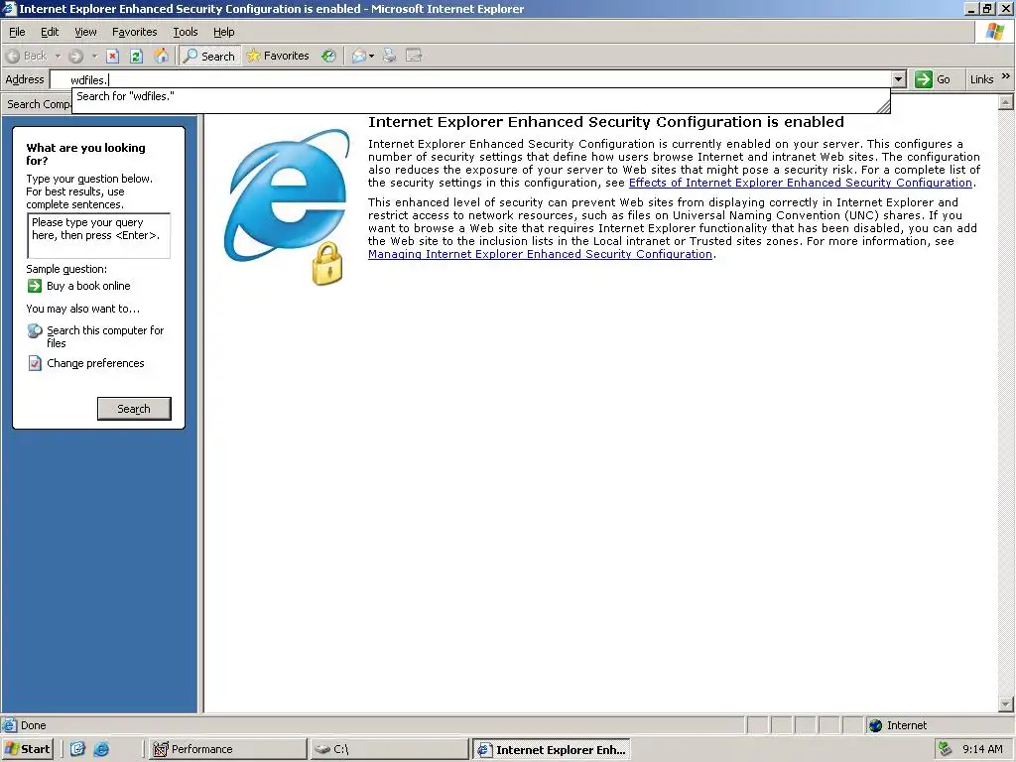Open the Tools menu
1016x762 pixels.
coord(186,32)
